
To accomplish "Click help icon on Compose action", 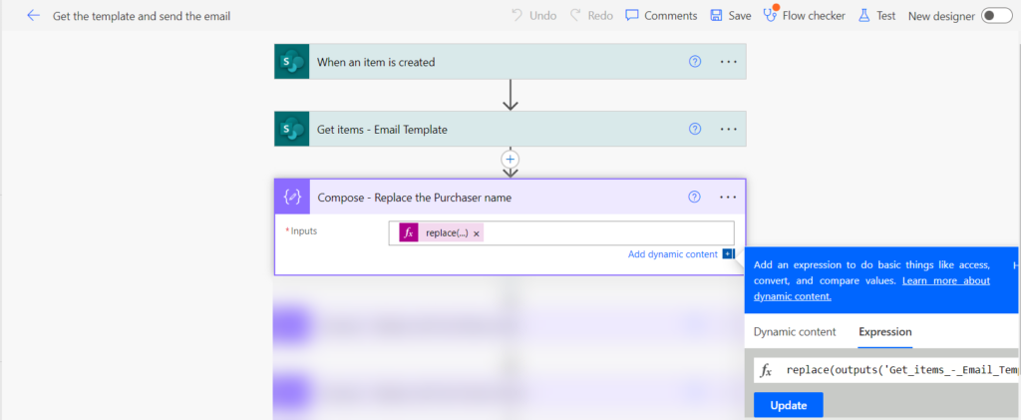I will (x=695, y=197).
